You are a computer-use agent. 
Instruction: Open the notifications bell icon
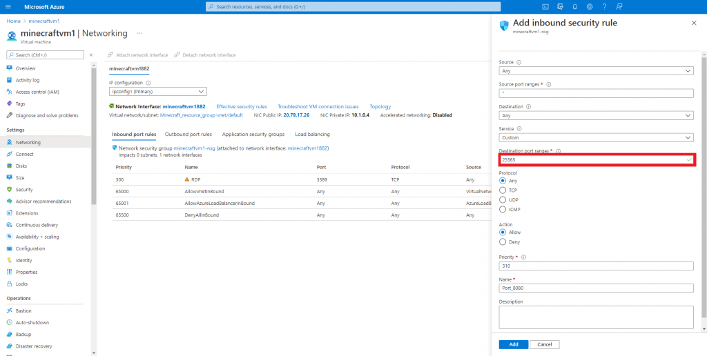coord(574,6)
